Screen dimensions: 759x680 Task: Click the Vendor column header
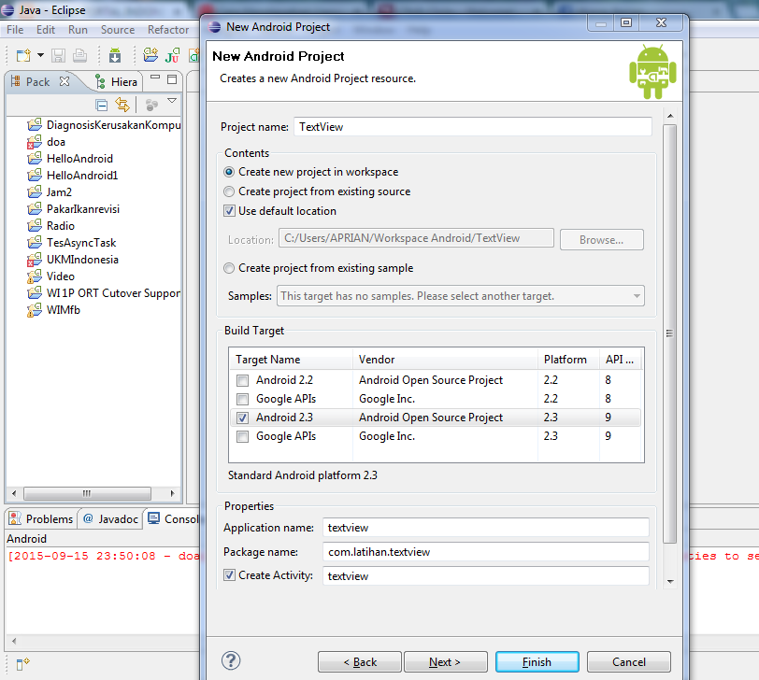coord(445,360)
